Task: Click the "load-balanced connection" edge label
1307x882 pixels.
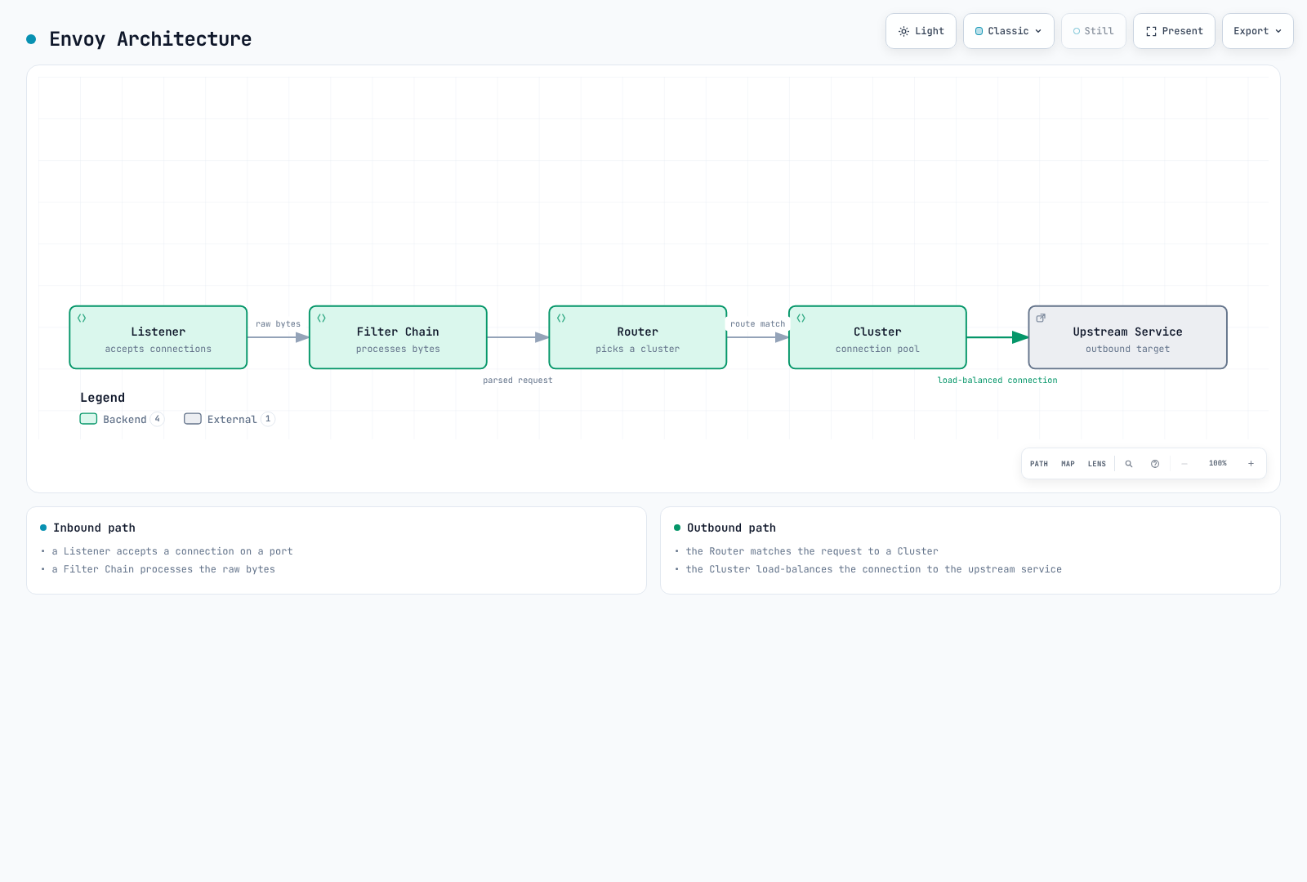Action: [997, 381]
